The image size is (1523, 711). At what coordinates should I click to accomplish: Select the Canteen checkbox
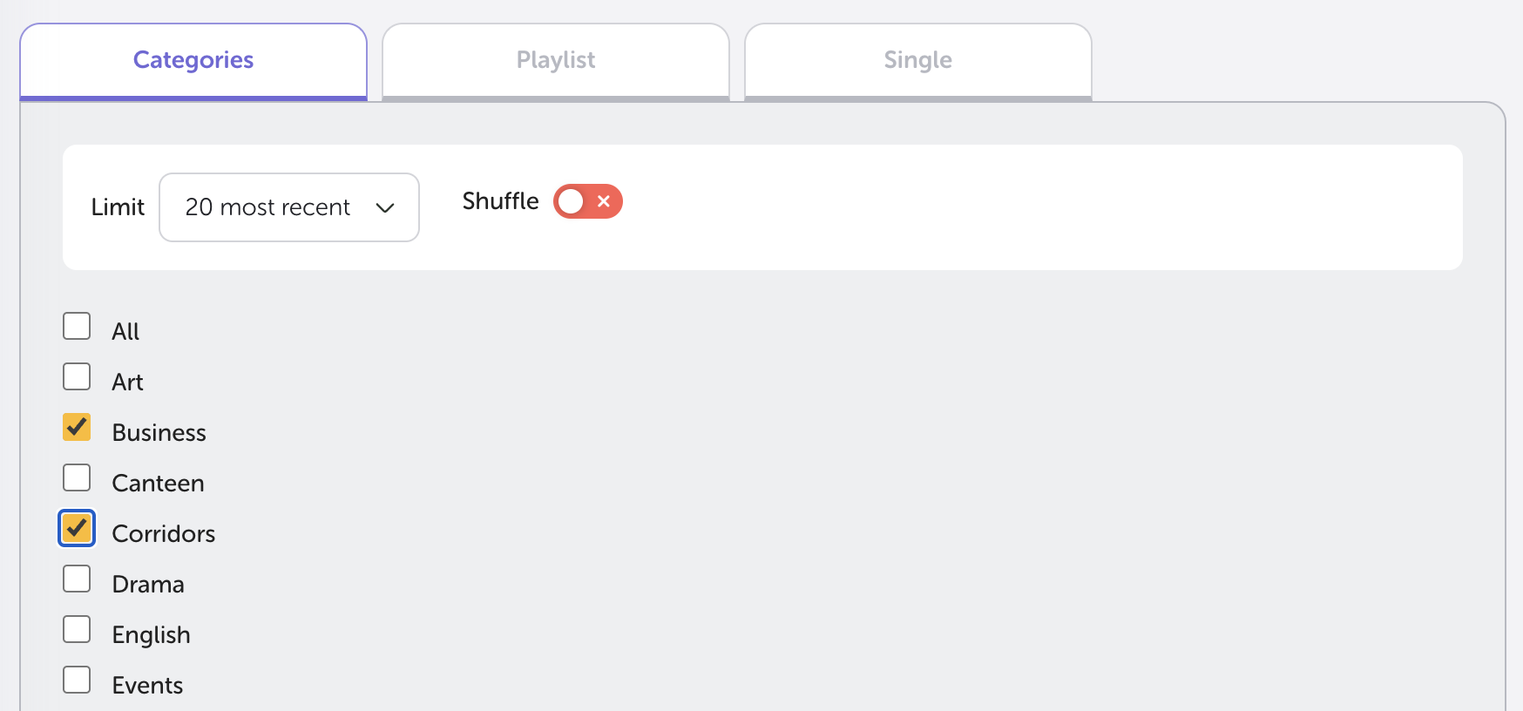[x=77, y=477]
